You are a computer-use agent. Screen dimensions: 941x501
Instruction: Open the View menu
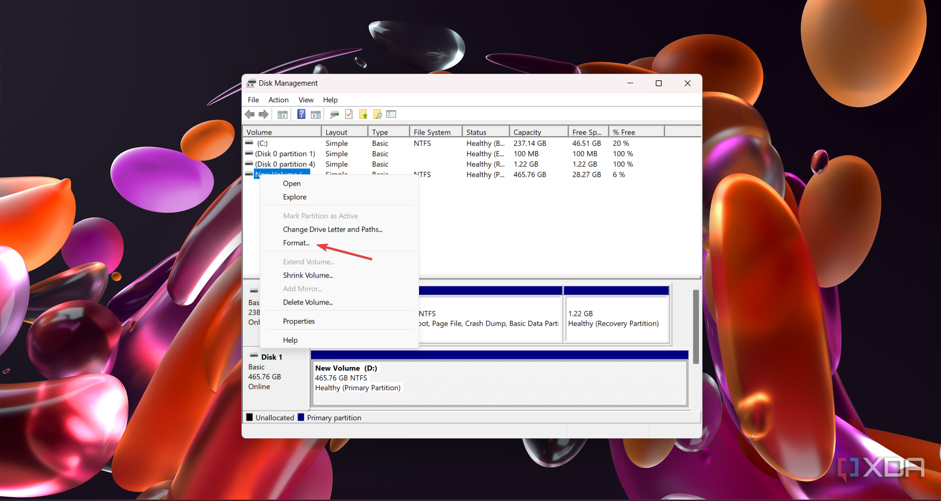click(306, 100)
